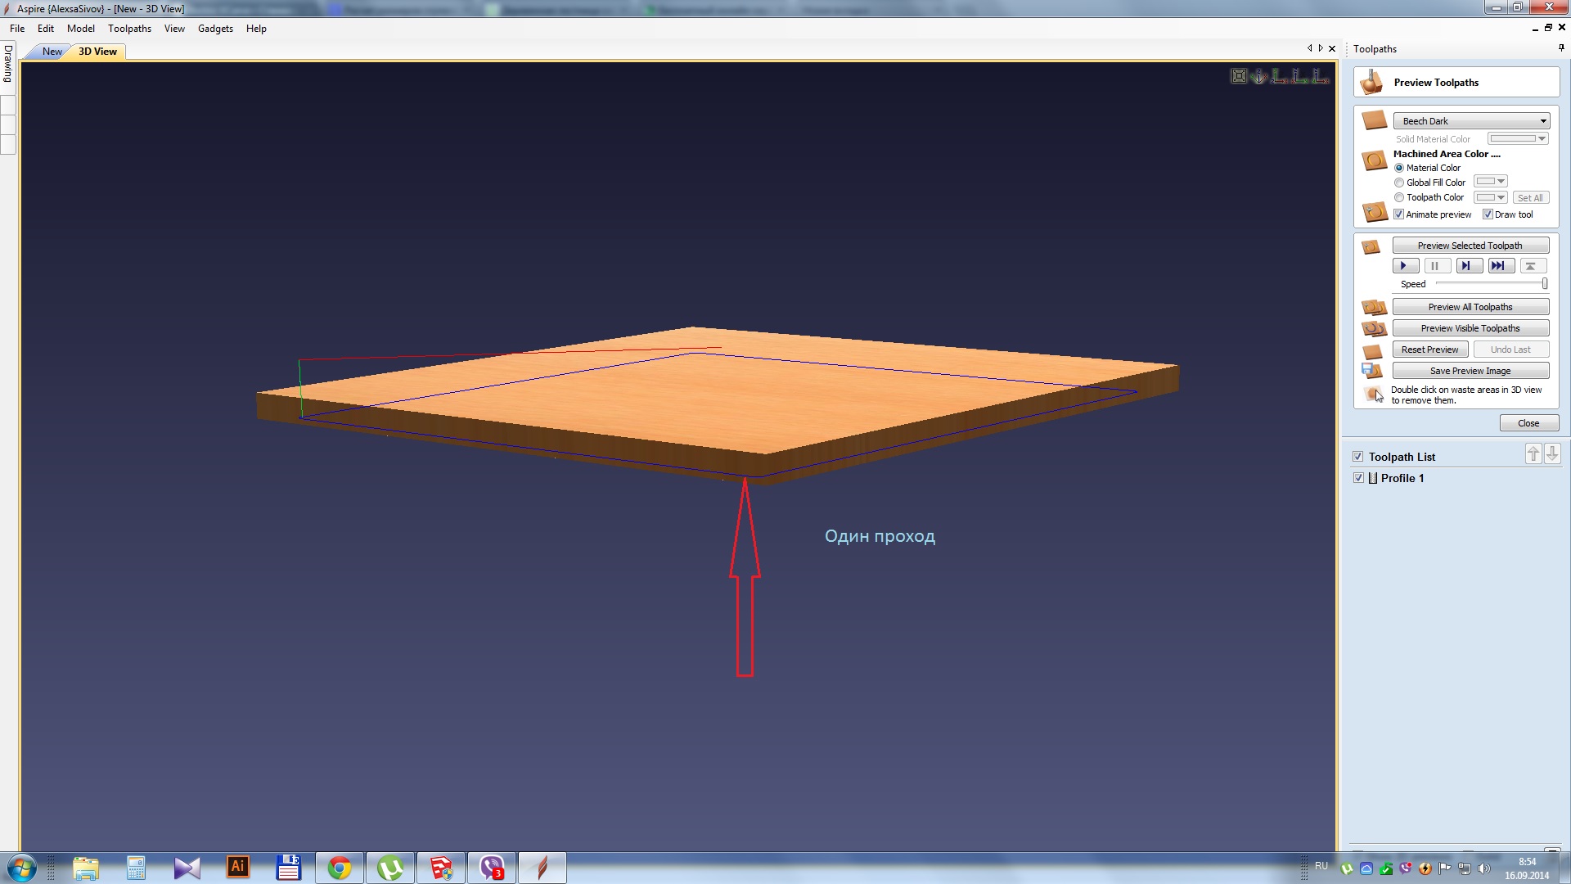Play the toolpath preview animation
The width and height of the screenshot is (1571, 884).
tap(1404, 266)
